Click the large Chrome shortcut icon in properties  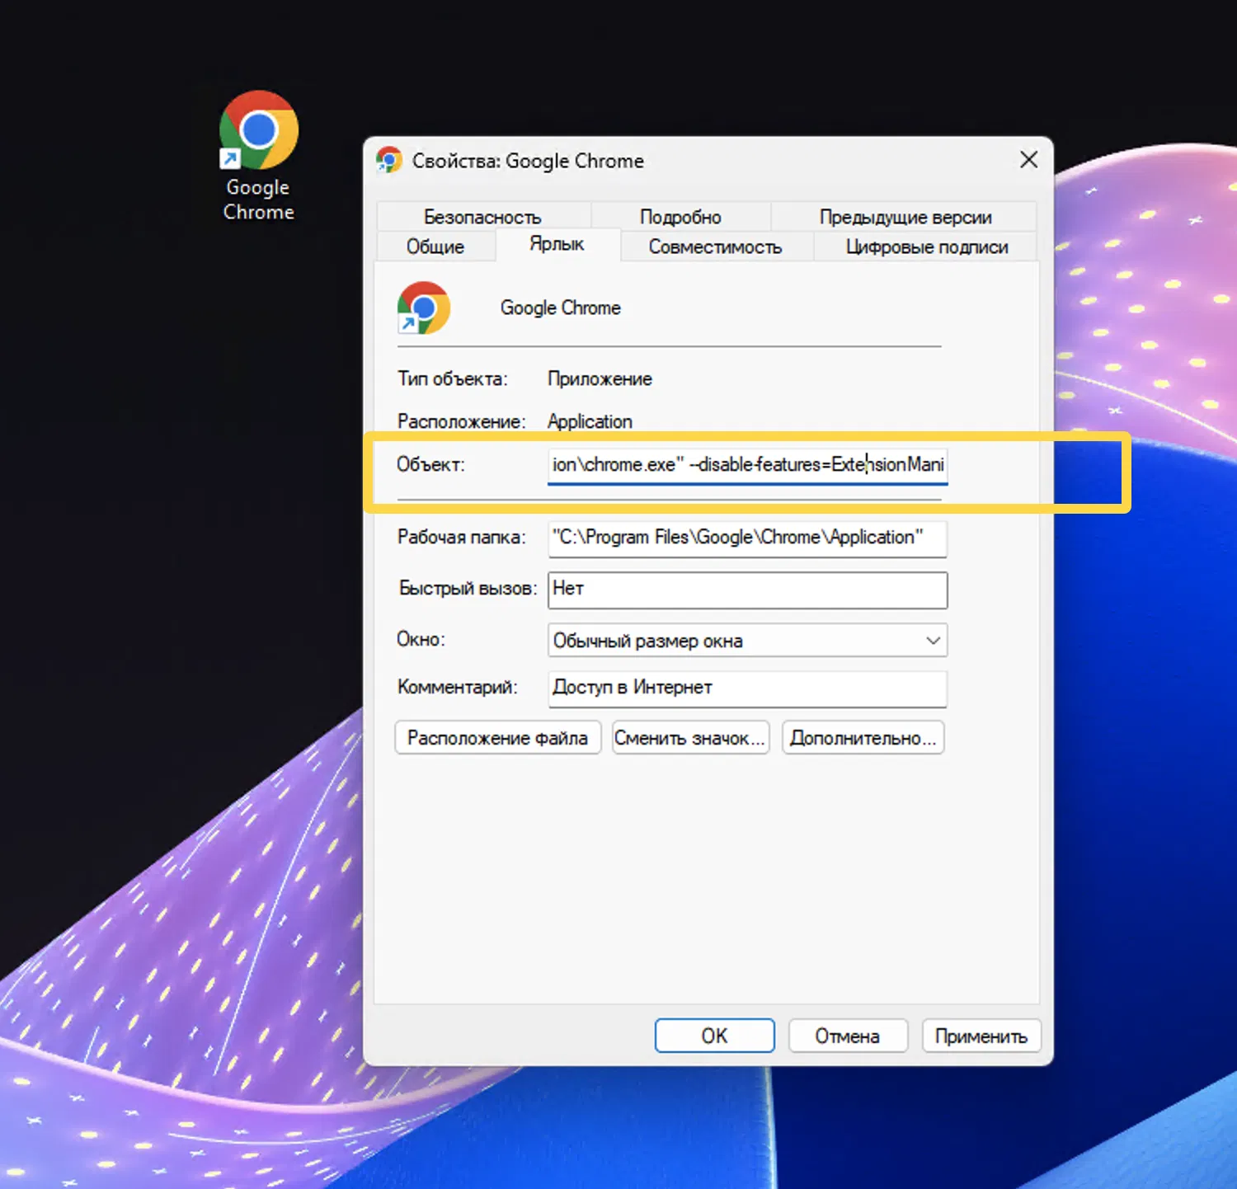[x=424, y=308]
